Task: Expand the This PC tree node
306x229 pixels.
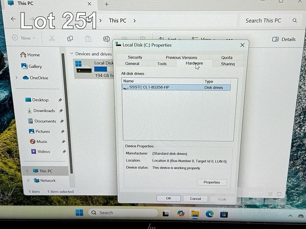Action: tap(28, 171)
